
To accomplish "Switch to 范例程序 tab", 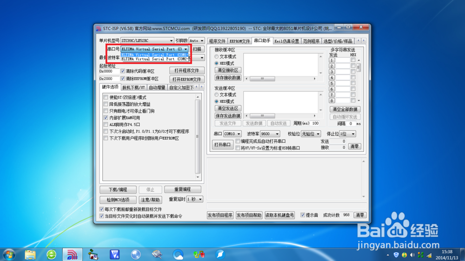I will (311, 41).
